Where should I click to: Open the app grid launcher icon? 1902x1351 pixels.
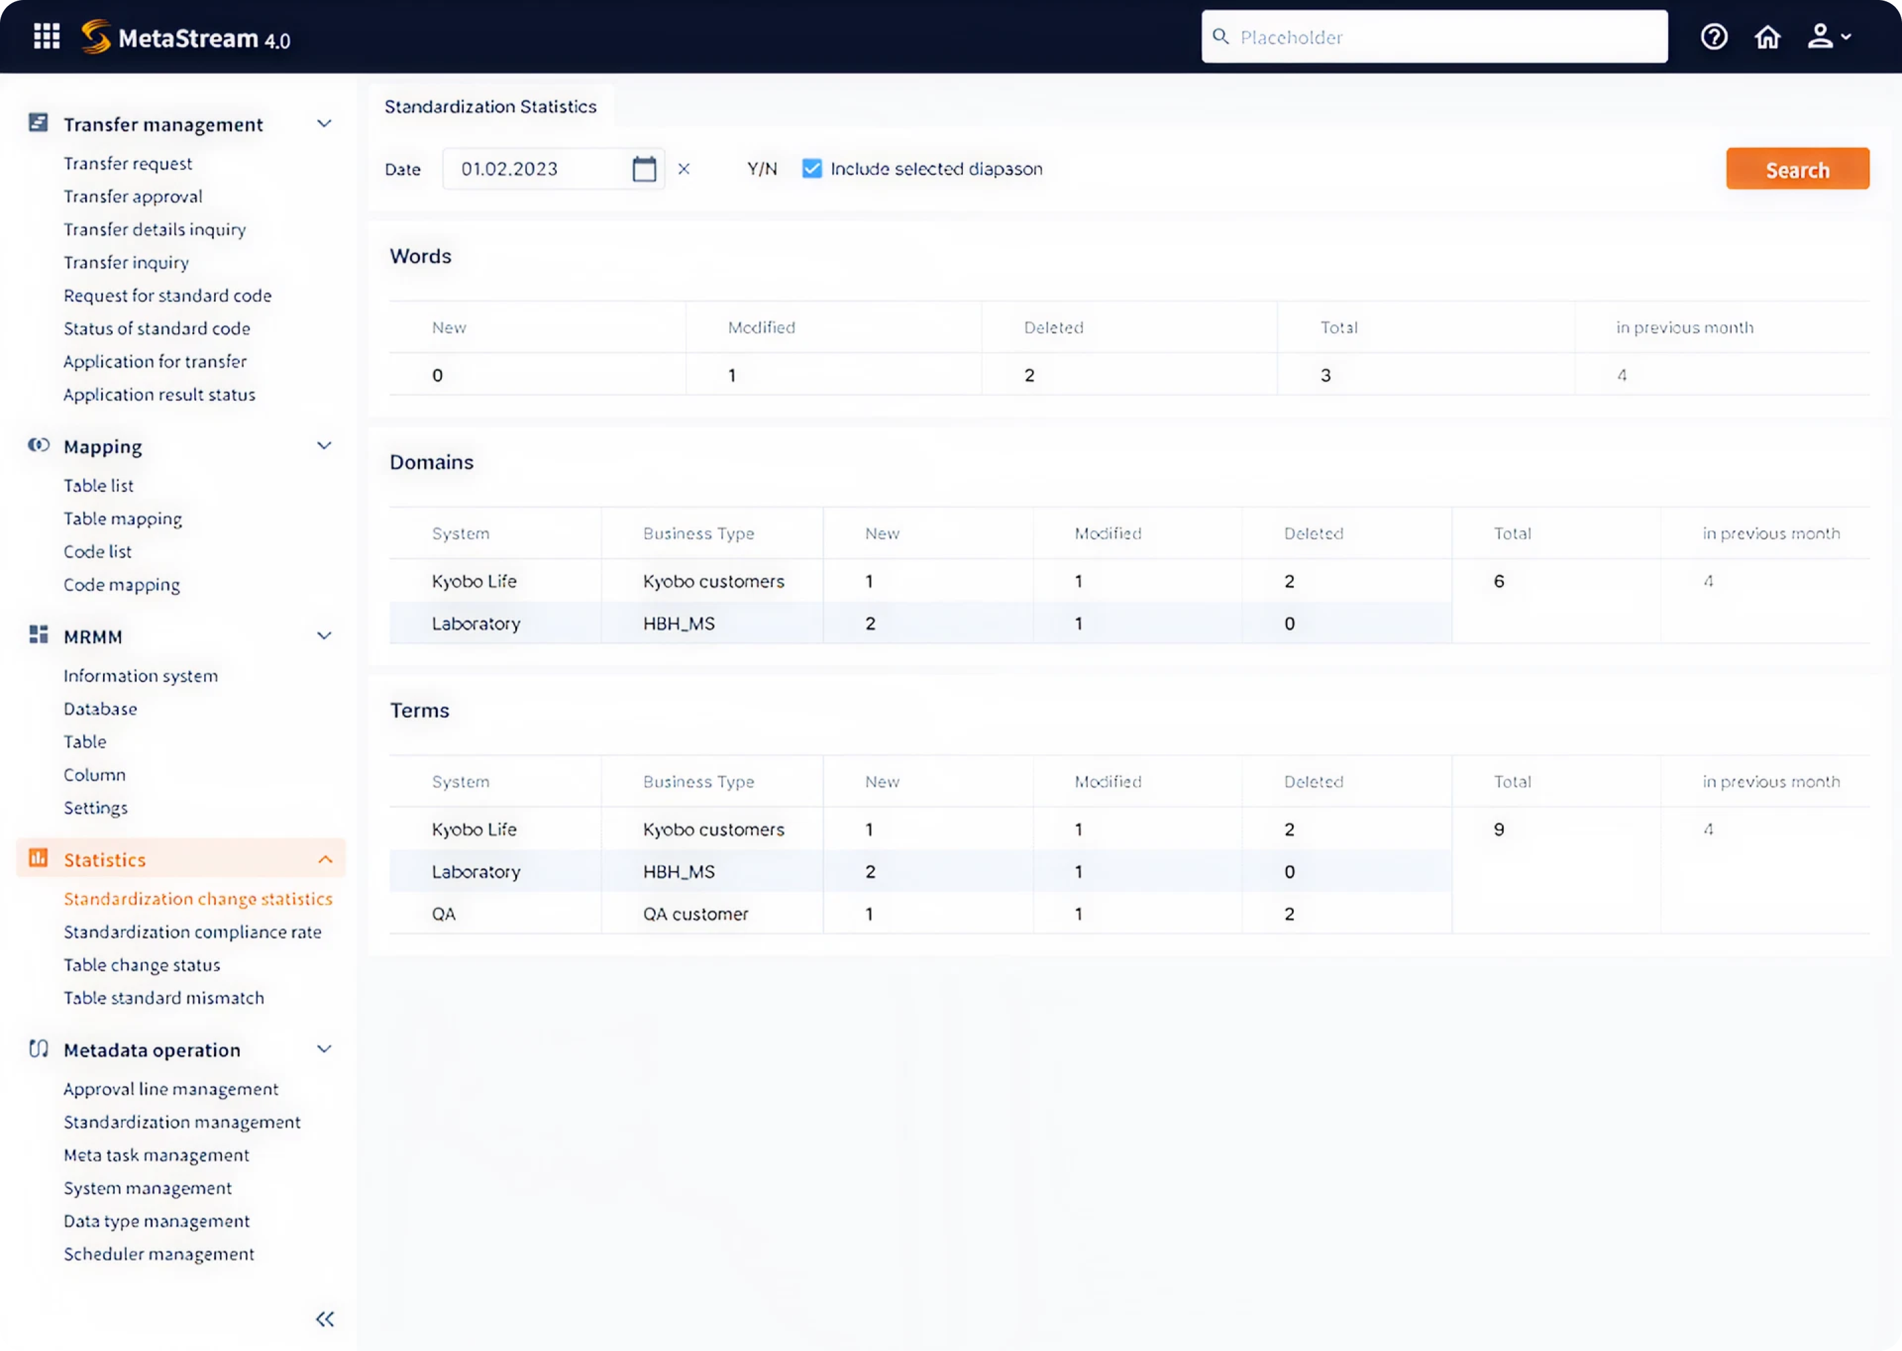click(x=47, y=36)
